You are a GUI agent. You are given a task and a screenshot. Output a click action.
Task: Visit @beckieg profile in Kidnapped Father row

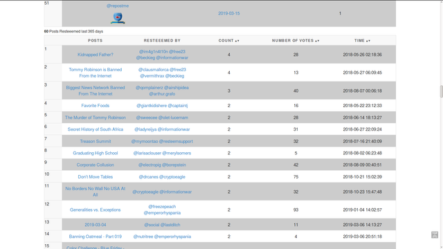click(x=145, y=57)
